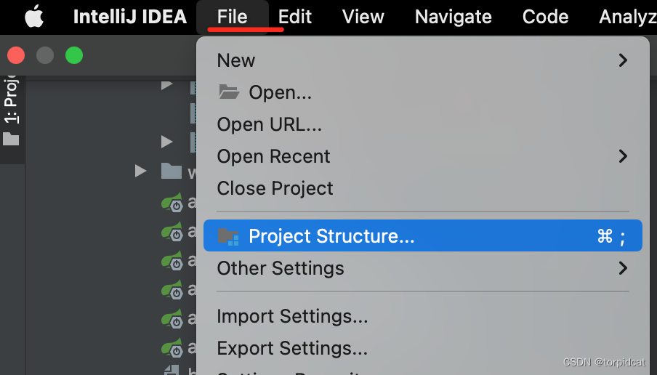
Task: Click the first Spring leaf file icon
Action: [x=172, y=203]
